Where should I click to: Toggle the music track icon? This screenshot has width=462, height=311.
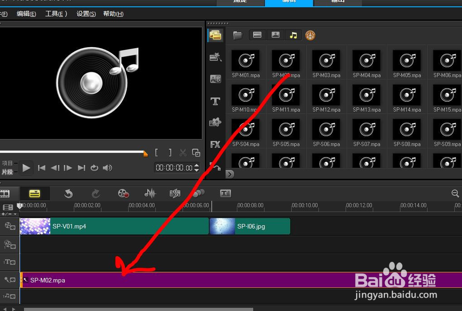click(10, 296)
